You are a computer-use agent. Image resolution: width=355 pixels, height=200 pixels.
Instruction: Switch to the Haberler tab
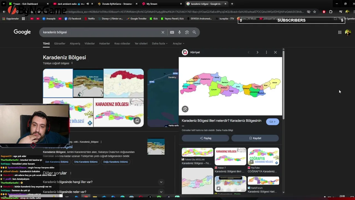pos(105,44)
